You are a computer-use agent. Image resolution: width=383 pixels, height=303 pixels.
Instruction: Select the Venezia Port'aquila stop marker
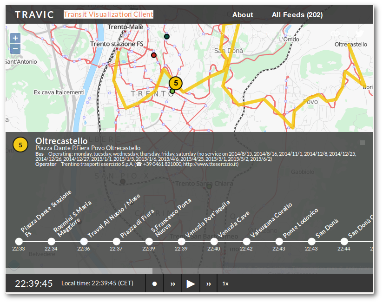pos(181,242)
